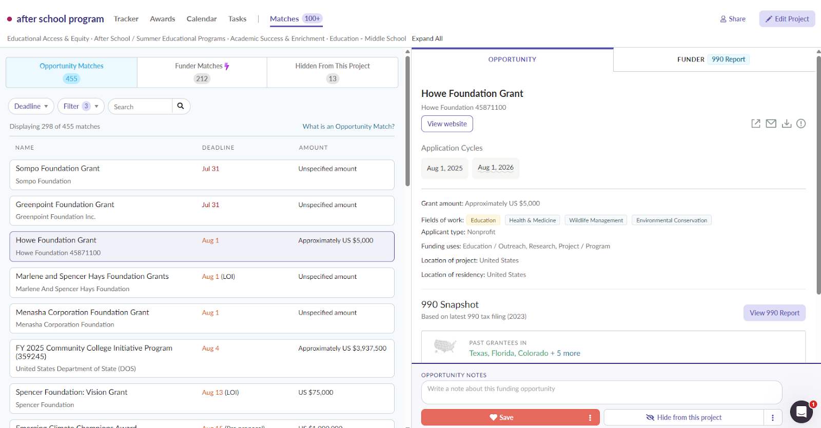Click the Education field of work tag

pyautogui.click(x=483, y=220)
